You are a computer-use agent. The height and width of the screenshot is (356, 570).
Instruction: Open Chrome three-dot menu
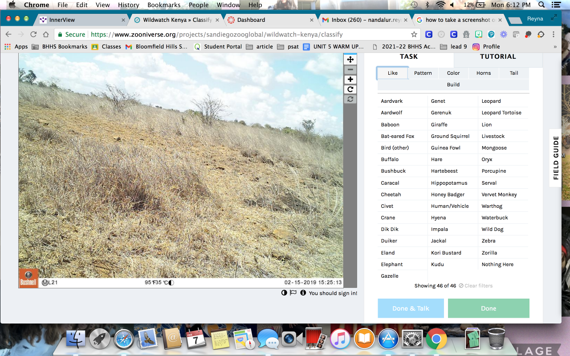(554, 34)
